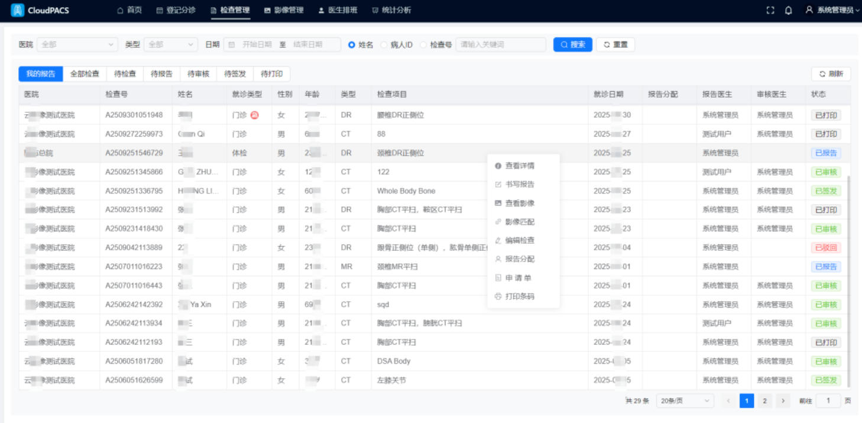The height and width of the screenshot is (423, 862).
Task: Select the 检查号 radio button
Action: coord(423,45)
